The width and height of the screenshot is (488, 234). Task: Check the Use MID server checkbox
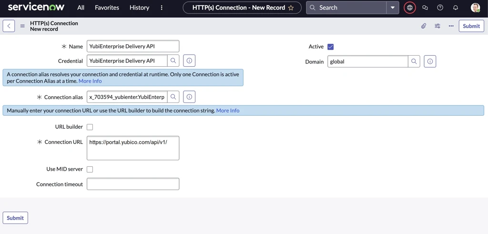(90, 169)
